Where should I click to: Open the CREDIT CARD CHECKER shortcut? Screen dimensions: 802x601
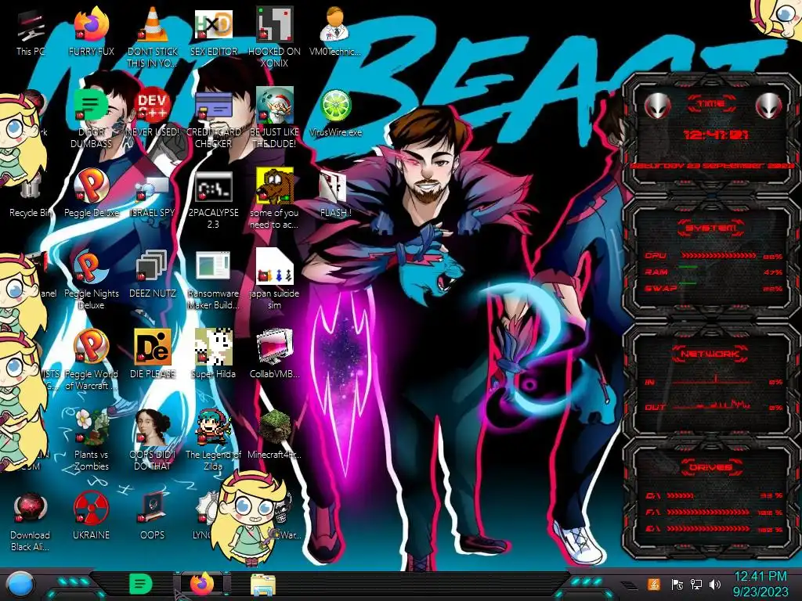pyautogui.click(x=213, y=106)
